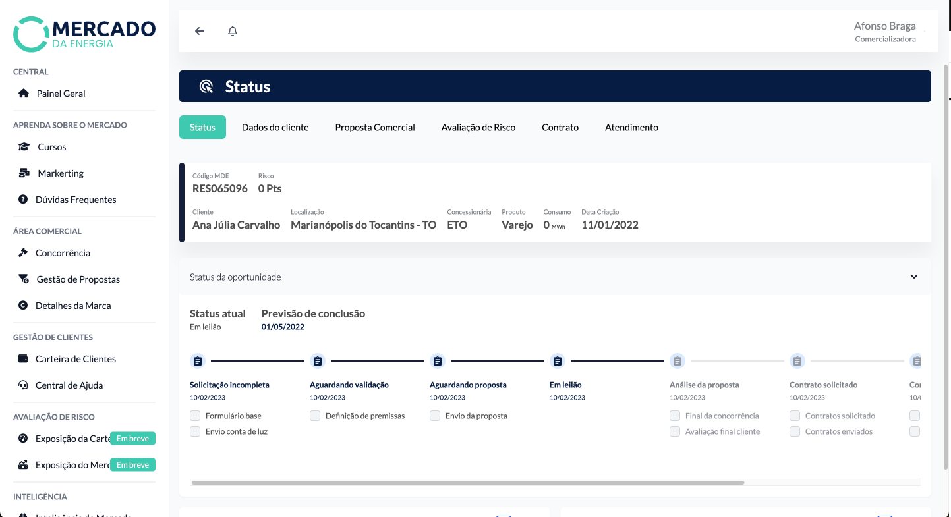Open the Proposta Comercial tab

pos(375,127)
